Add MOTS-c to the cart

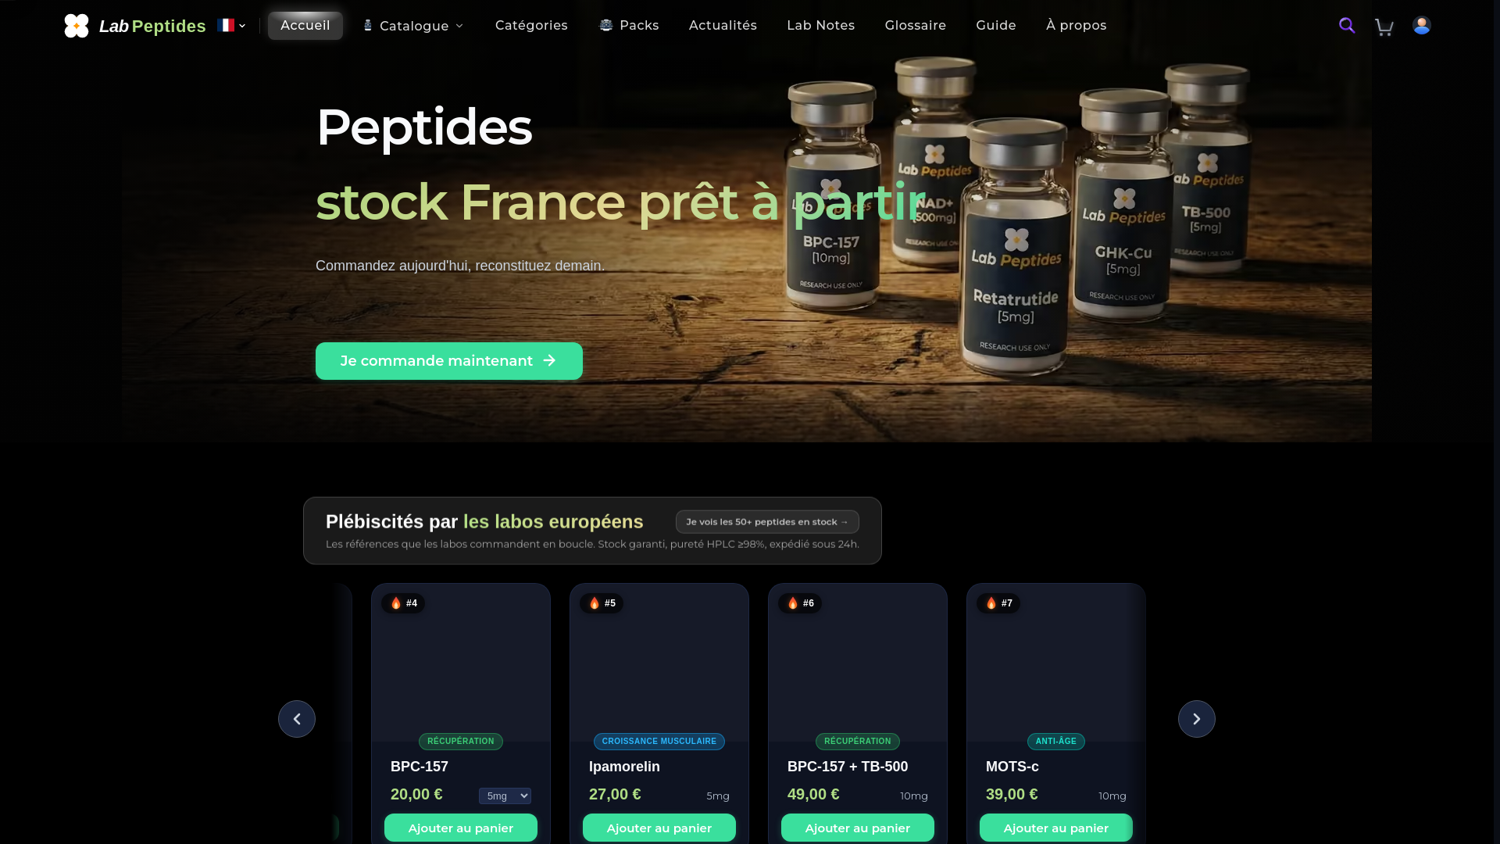pos(1056,828)
